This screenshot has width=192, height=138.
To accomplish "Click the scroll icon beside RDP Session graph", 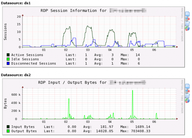I will click(x=187, y=24).
